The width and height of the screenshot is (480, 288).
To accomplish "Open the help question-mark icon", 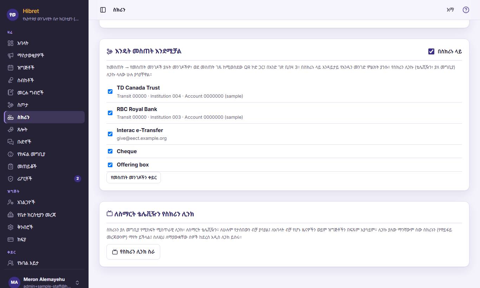I will [466, 10].
